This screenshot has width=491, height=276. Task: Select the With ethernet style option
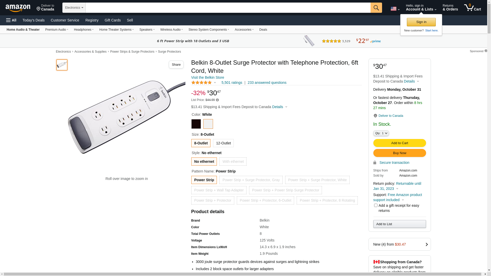click(x=233, y=162)
